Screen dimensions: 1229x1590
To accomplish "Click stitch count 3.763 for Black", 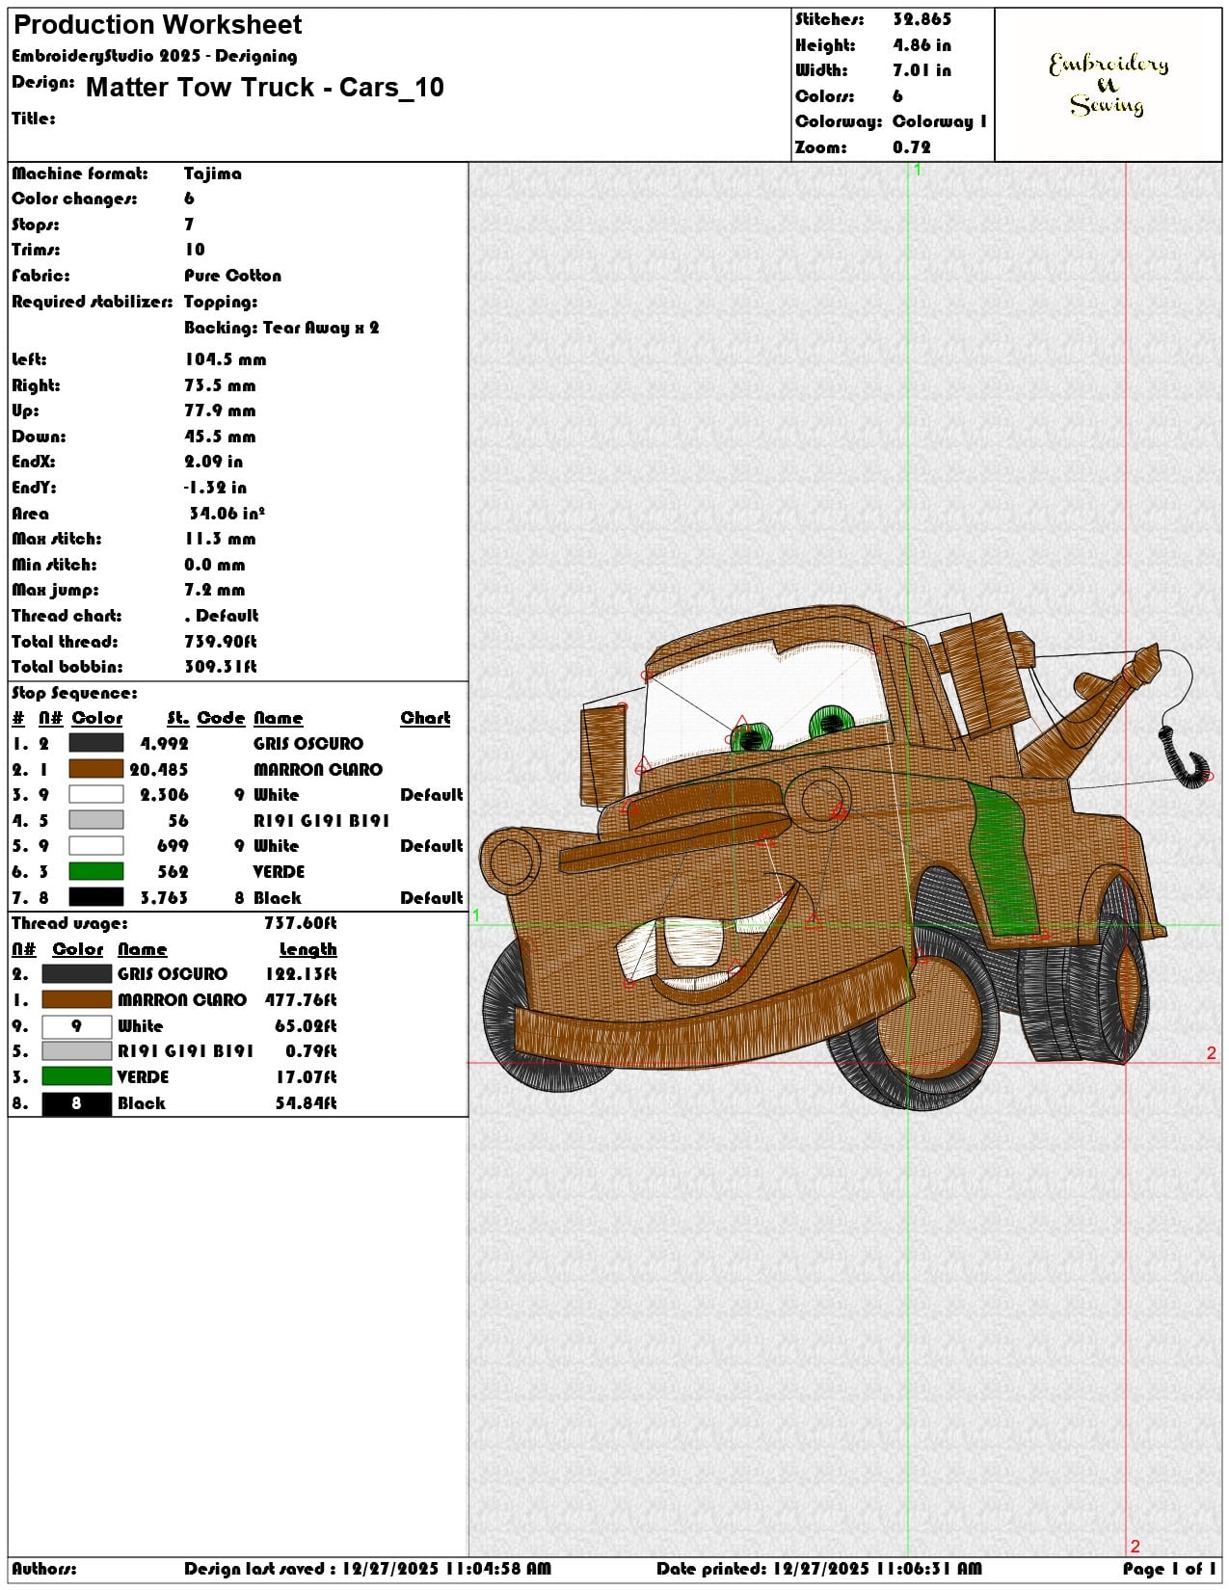I will tap(164, 897).
